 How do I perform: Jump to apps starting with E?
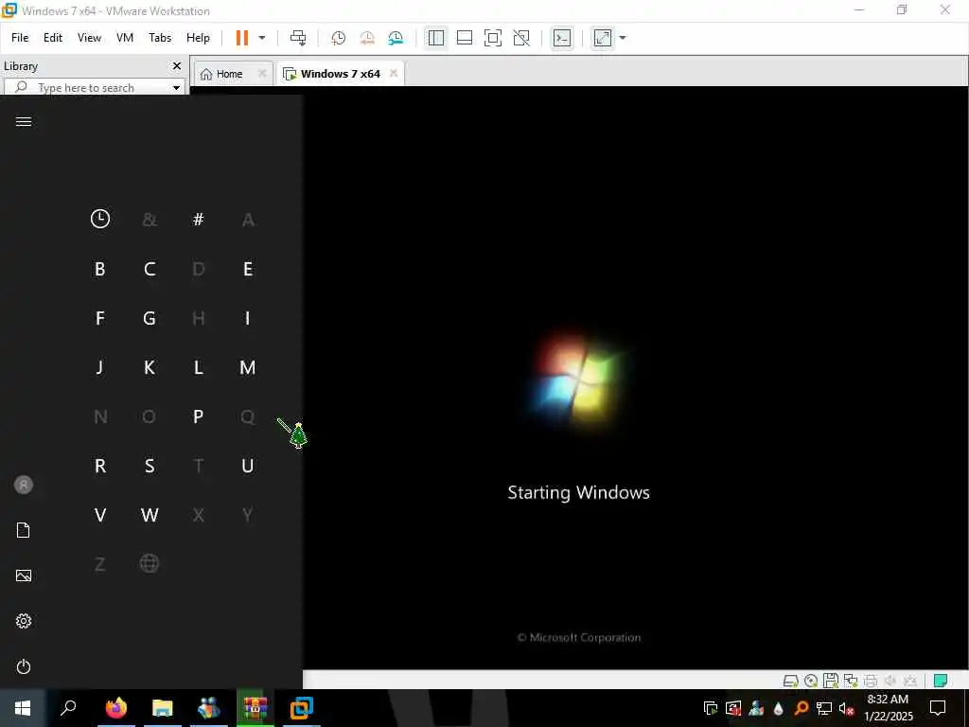248,269
